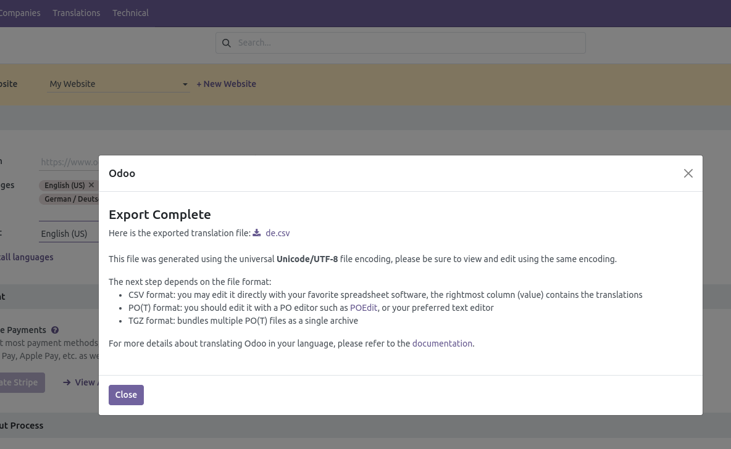Click the Unicode/UTF-8 bold text
The width and height of the screenshot is (731, 449).
click(x=307, y=259)
